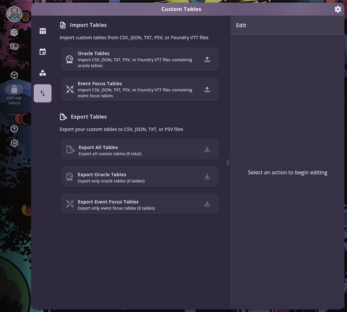Image resolution: width=347 pixels, height=312 pixels.
Task: Click the Export Tables section header icon
Action: tap(63, 117)
